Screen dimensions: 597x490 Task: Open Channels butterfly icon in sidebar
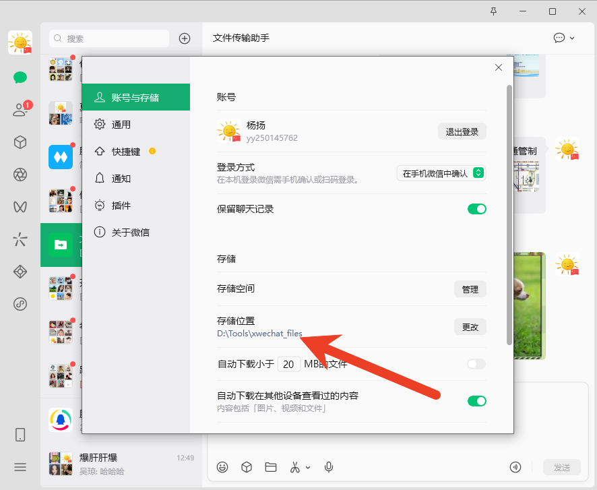(20, 207)
